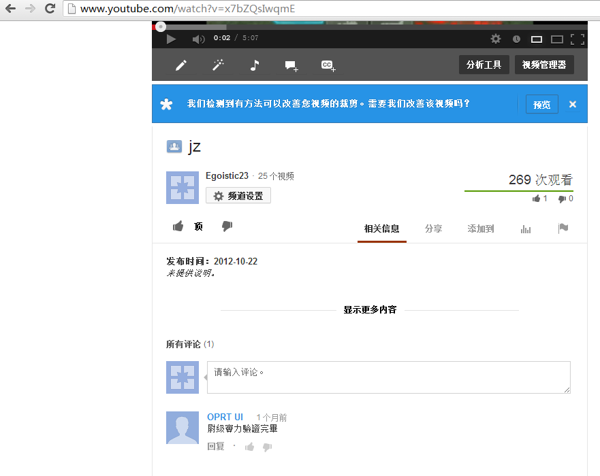Open the video statistics bar chart icon
600x476 pixels.
525,229
